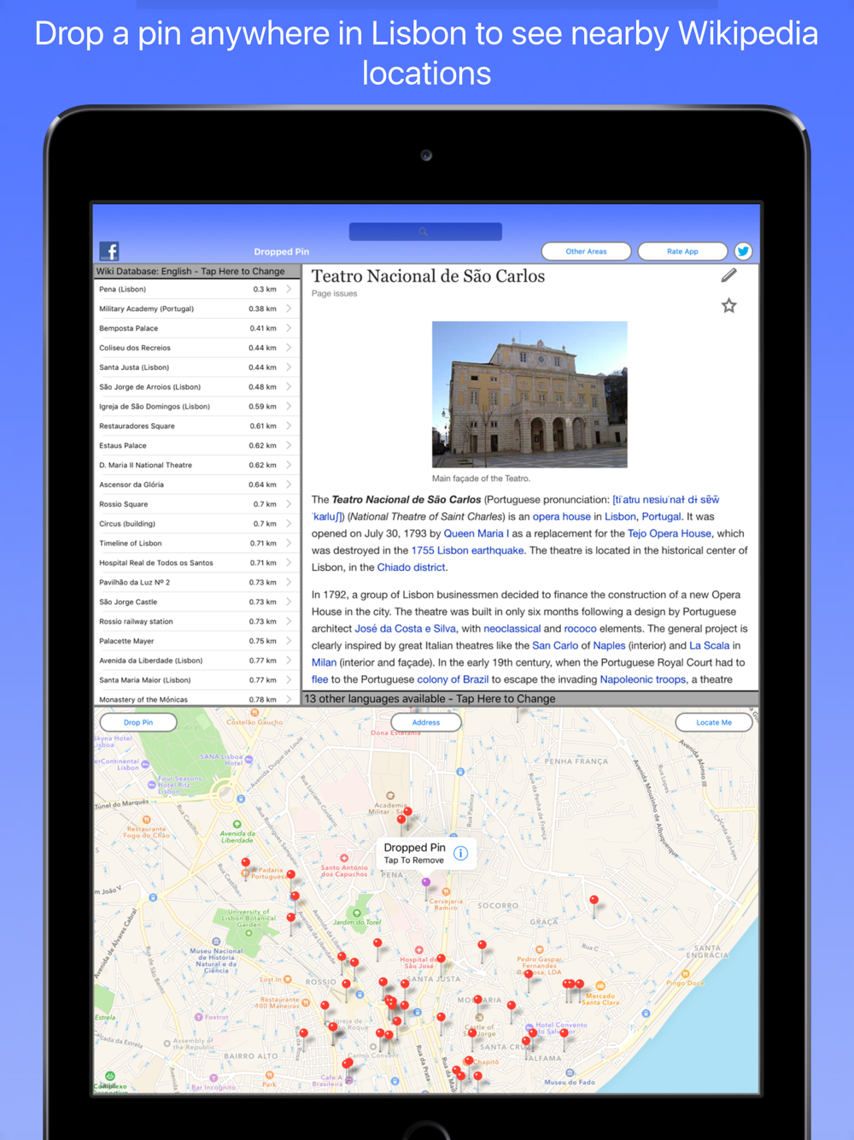
Task: Select Igreja de São Domingos (Lisbon)
Action: pos(197,407)
